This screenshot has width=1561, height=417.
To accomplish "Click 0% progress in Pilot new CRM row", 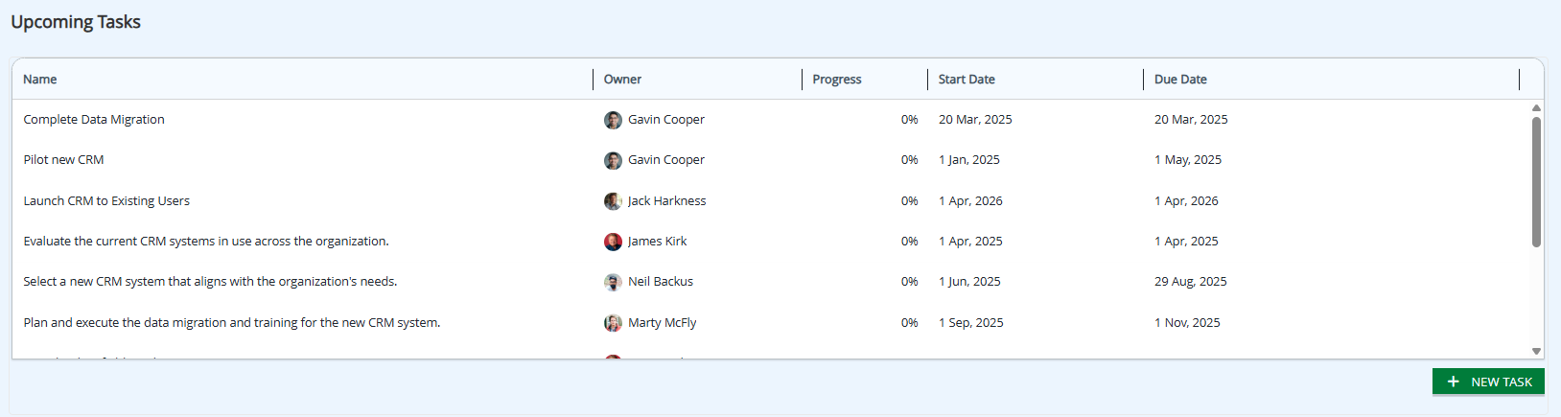I will click(910, 160).
